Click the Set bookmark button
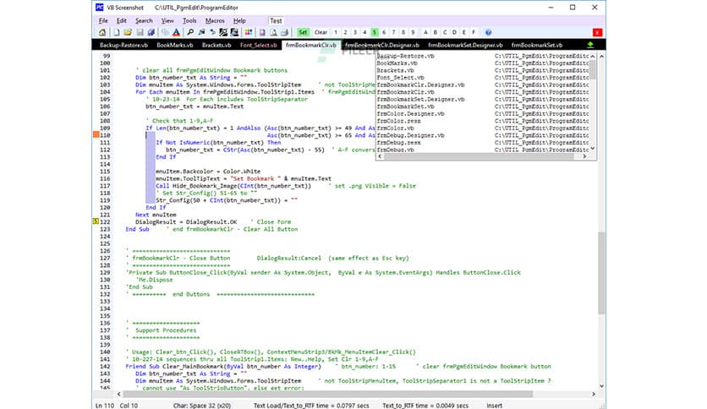This screenshot has width=707, height=409. (x=303, y=32)
